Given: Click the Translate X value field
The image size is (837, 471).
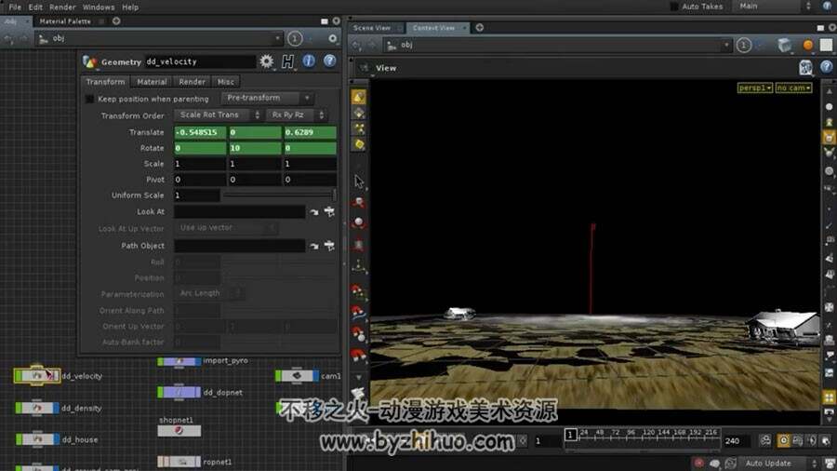Looking at the screenshot, I should pyautogui.click(x=200, y=132).
